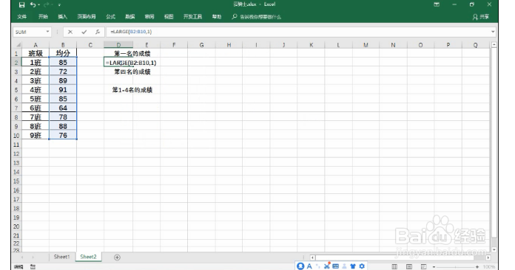
Task: Open the Insert Function fx dialog
Action: (98, 32)
